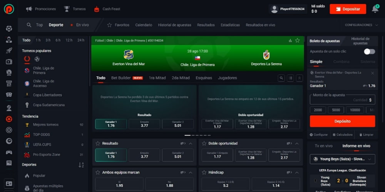Select the red soccer ball sports icon in sidebar
Image resolution: width=385 pixels, height=192 pixels.
tap(9, 119)
